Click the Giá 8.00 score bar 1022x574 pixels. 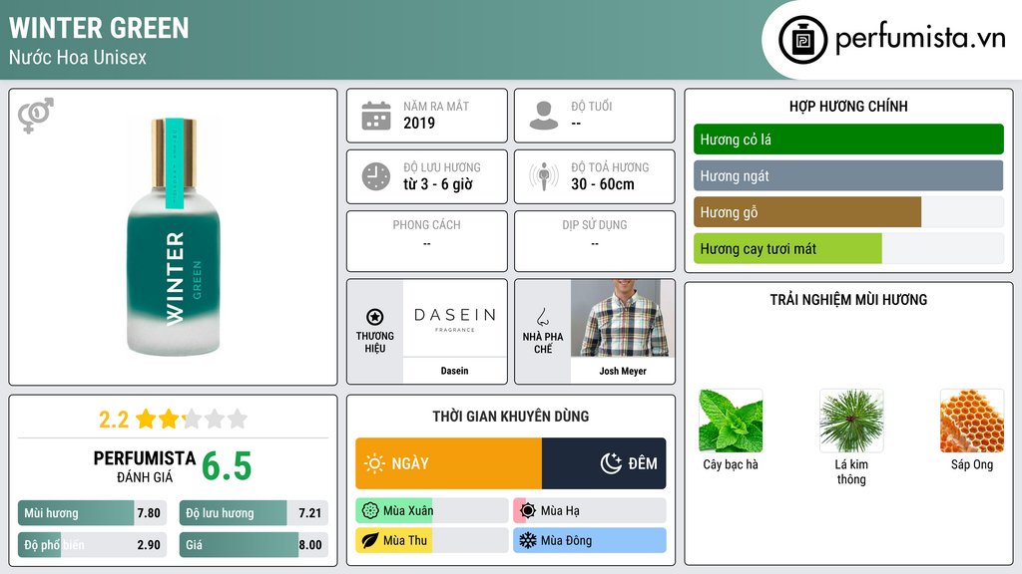tap(254, 545)
